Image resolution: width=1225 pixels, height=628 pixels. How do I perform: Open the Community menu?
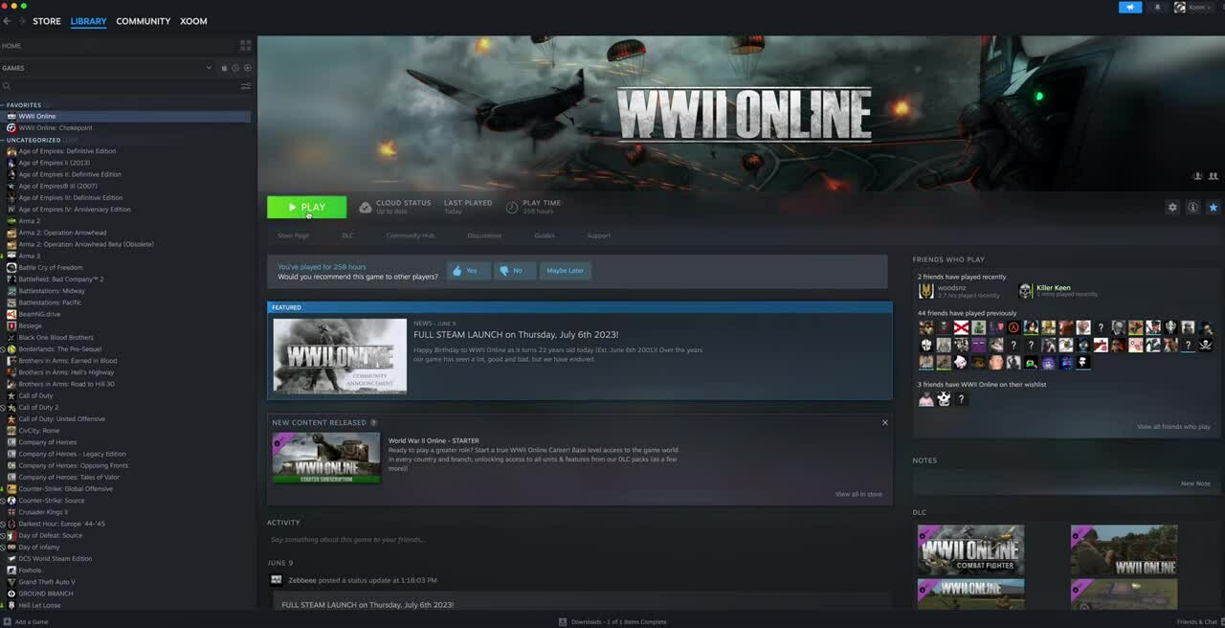[x=144, y=21]
